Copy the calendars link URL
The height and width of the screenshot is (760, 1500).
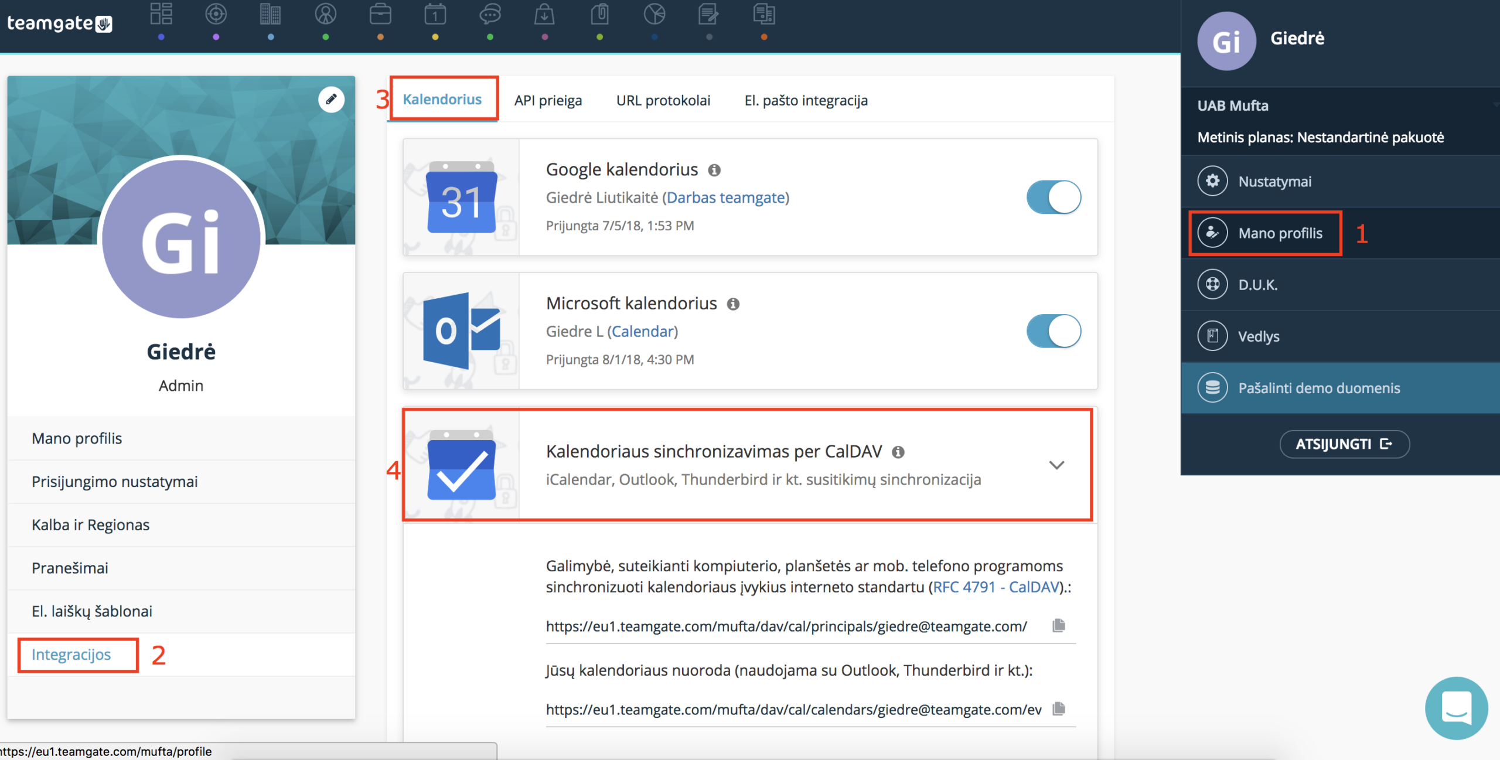coord(1058,709)
